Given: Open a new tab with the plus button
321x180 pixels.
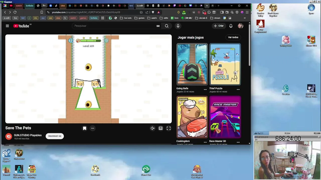Looking at the screenshot, I should point(218,5).
